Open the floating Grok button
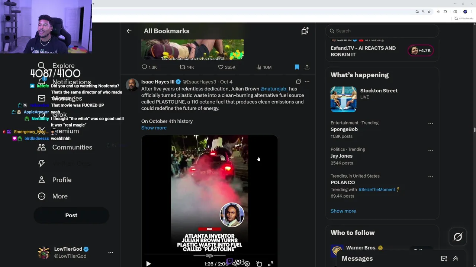Image resolution: width=476 pixels, height=267 pixels. 458,237
